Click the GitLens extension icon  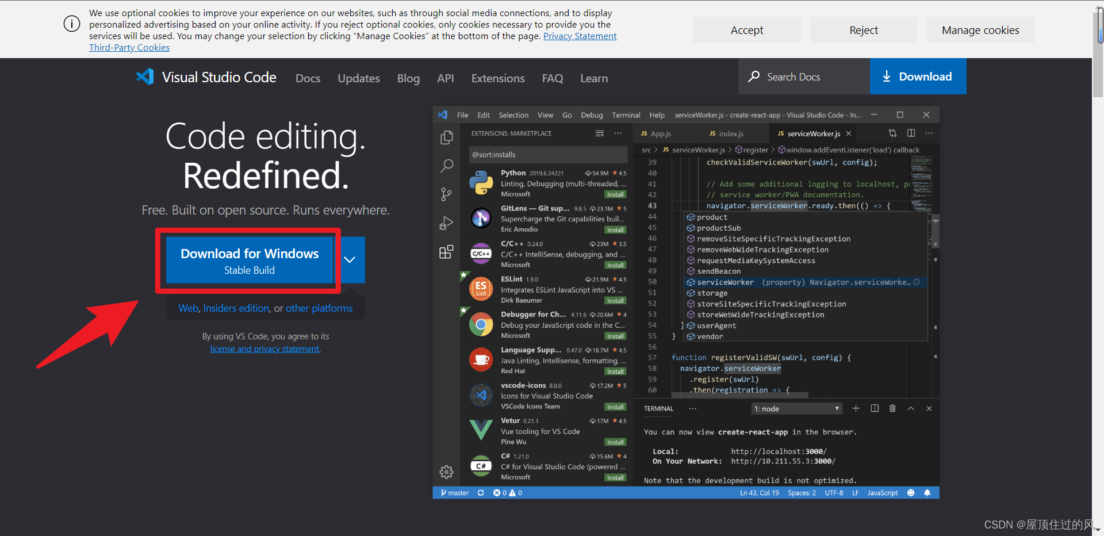(481, 218)
